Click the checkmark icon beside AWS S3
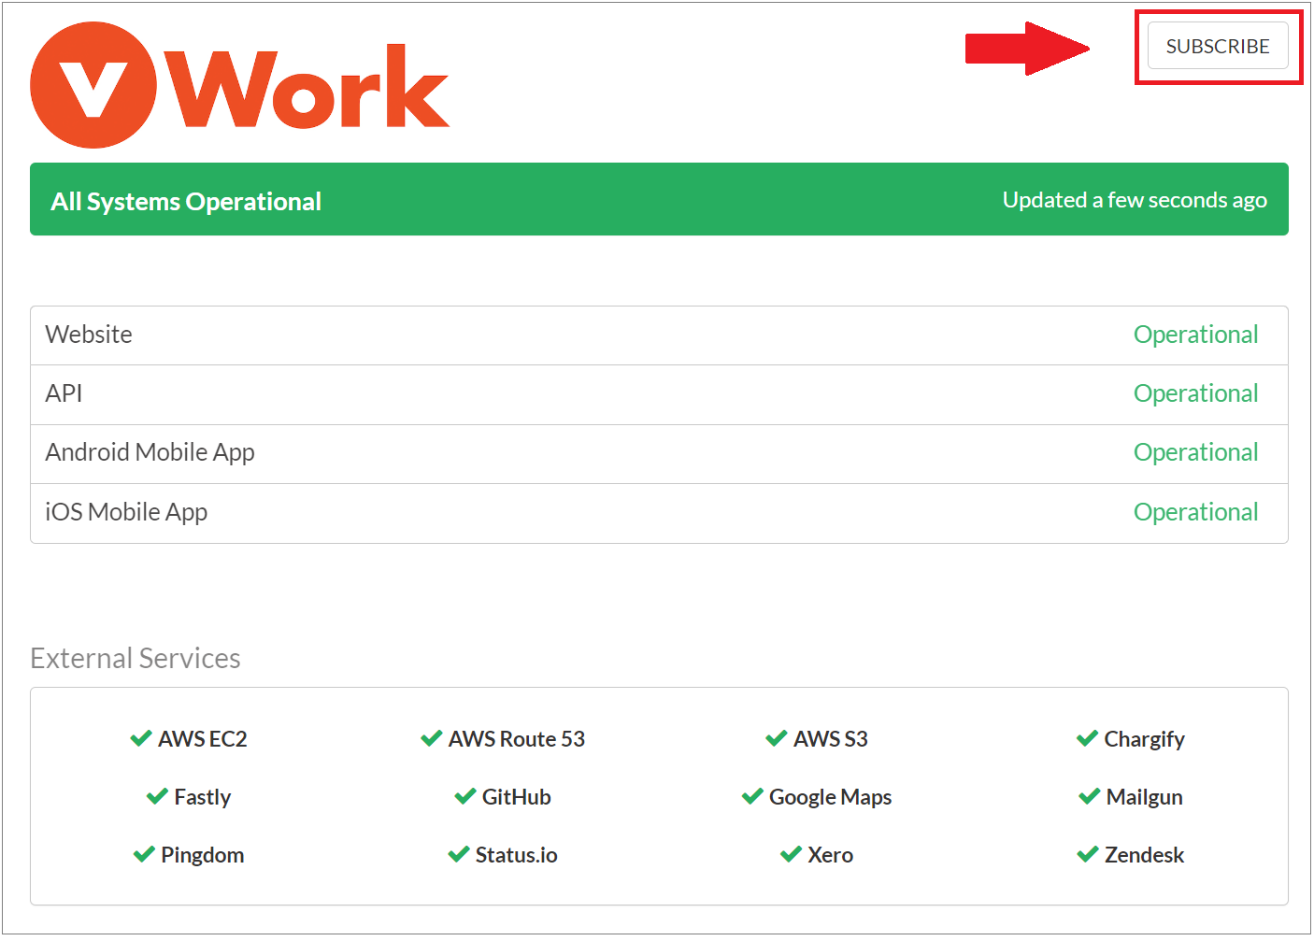The width and height of the screenshot is (1314, 941). (777, 738)
